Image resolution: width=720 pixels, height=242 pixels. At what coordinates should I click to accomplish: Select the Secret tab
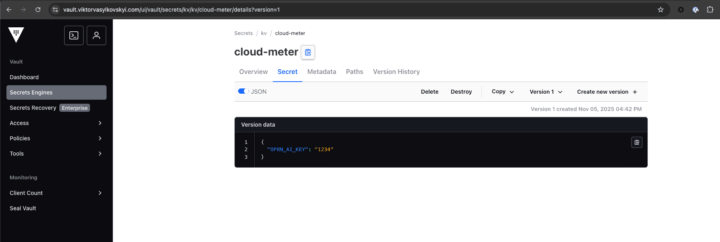(287, 72)
